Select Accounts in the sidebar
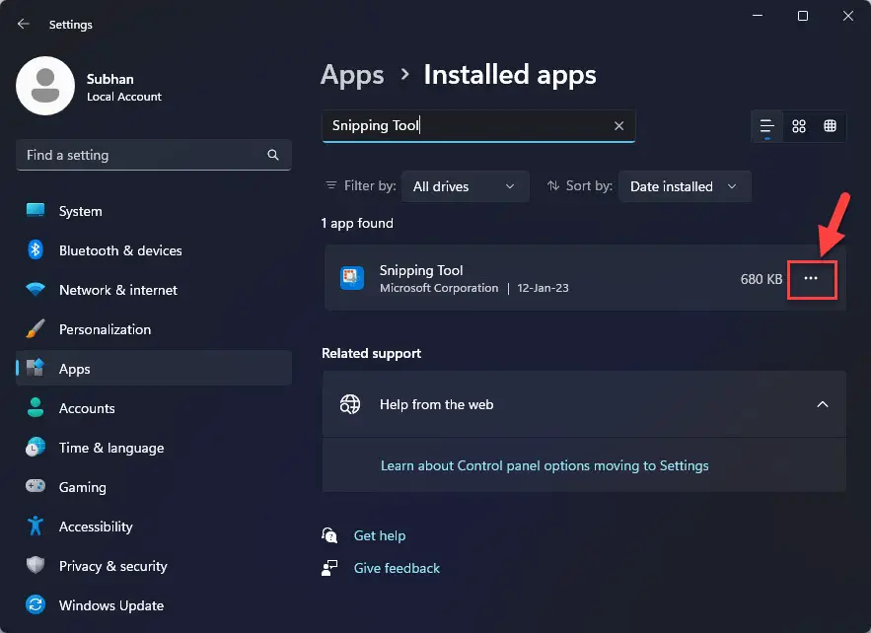The width and height of the screenshot is (871, 633). click(154, 408)
